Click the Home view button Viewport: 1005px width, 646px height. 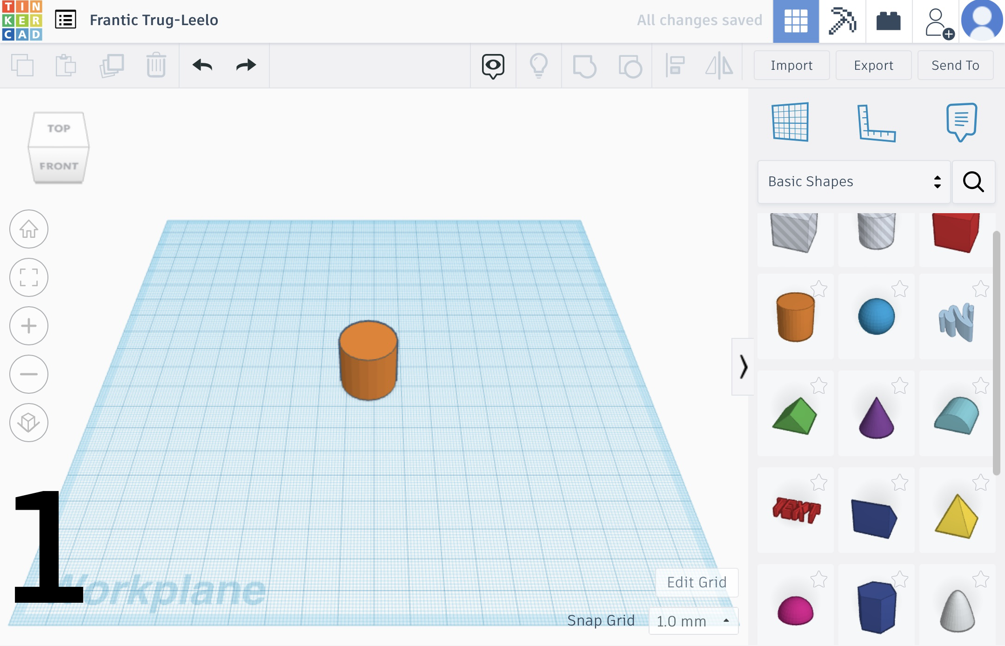coord(29,229)
